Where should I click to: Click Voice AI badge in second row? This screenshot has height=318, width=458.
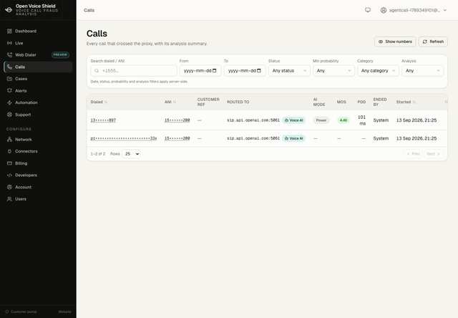coord(293,138)
